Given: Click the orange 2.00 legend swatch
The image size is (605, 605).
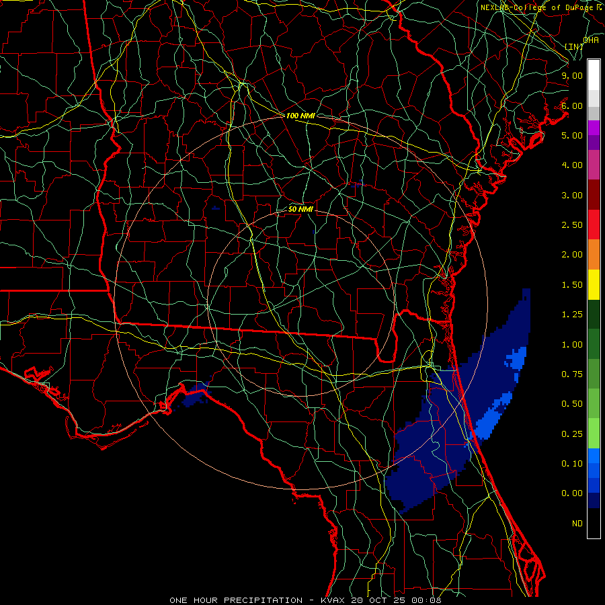Looking at the screenshot, I should (594, 254).
